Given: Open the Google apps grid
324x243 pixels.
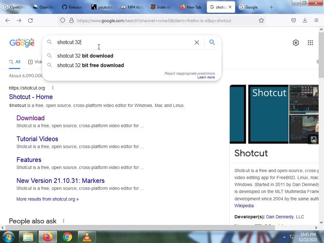Looking at the screenshot, I should [310, 43].
